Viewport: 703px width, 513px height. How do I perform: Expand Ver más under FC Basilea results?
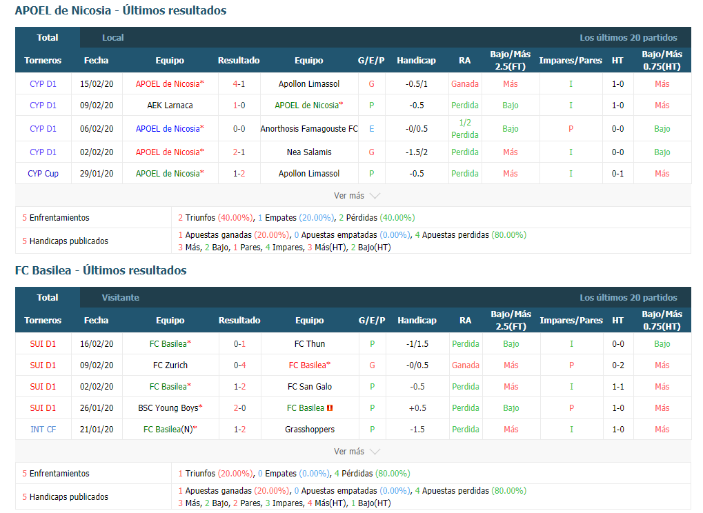[357, 451]
